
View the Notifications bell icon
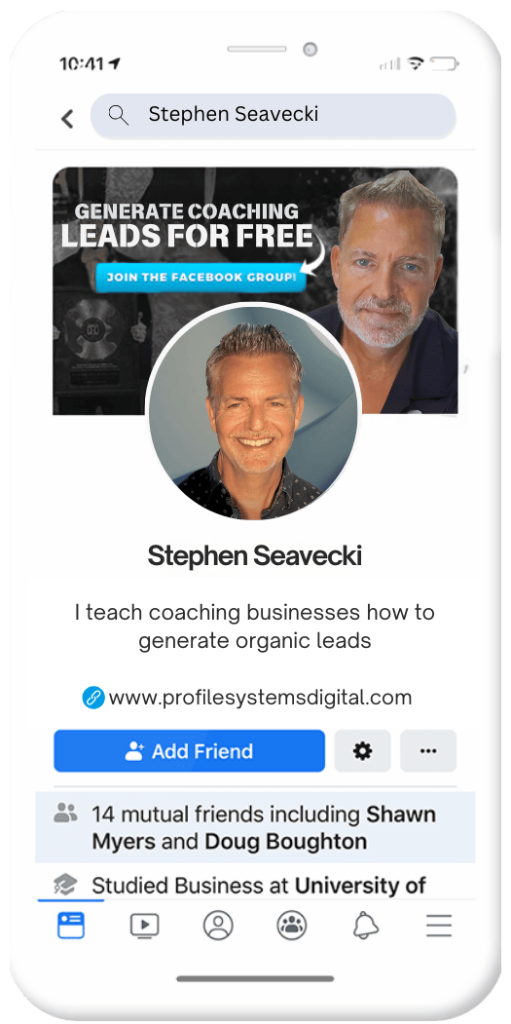click(365, 926)
